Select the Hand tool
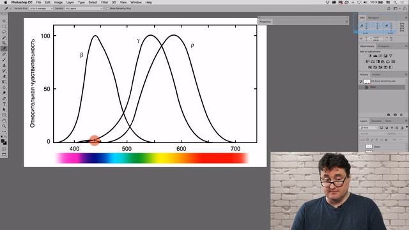Image resolution: width=409 pixels, height=230 pixels. click(4, 121)
